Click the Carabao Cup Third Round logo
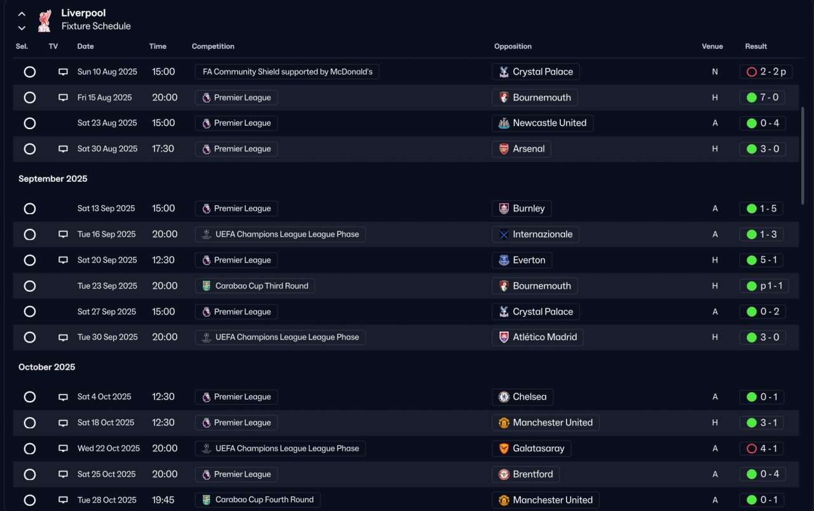 (x=206, y=286)
